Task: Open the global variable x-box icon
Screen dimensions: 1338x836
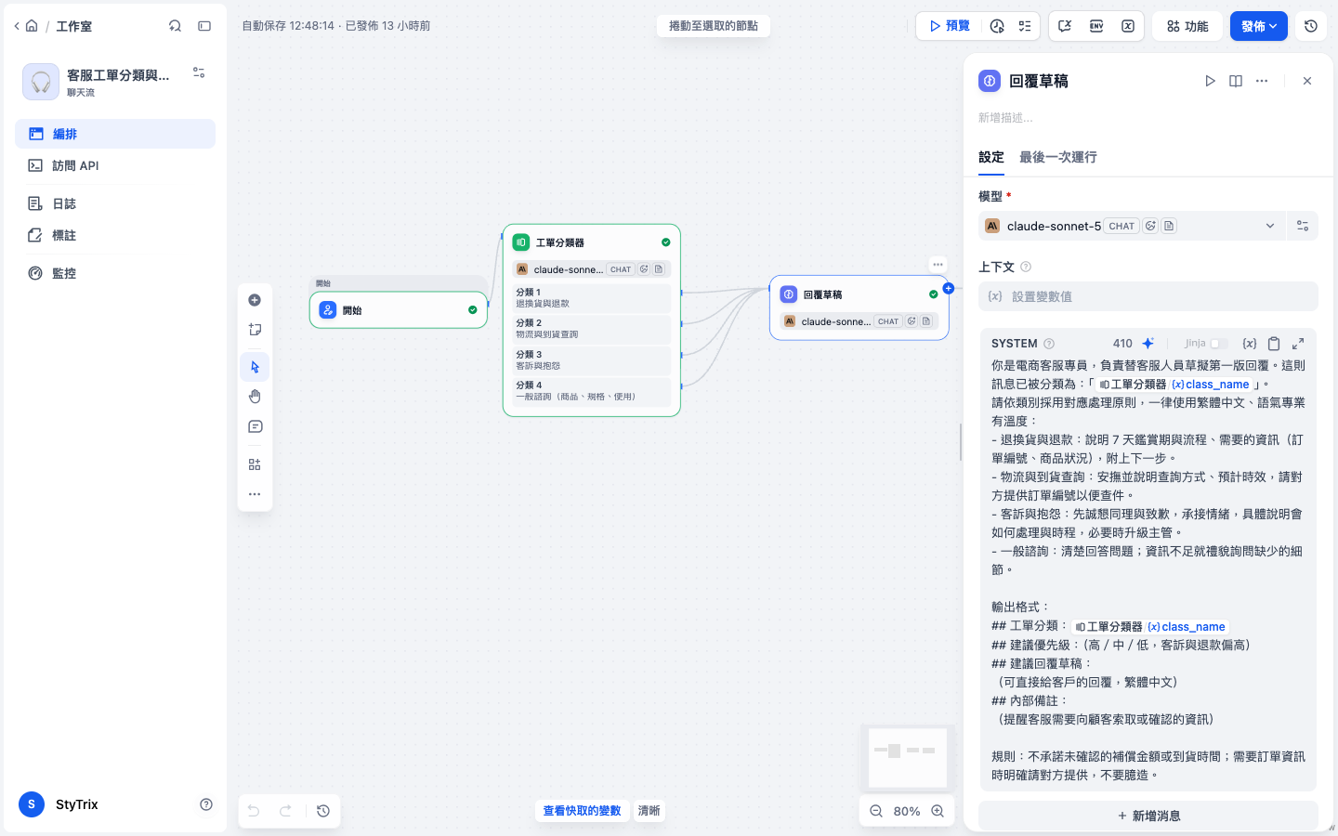Action: (1128, 26)
